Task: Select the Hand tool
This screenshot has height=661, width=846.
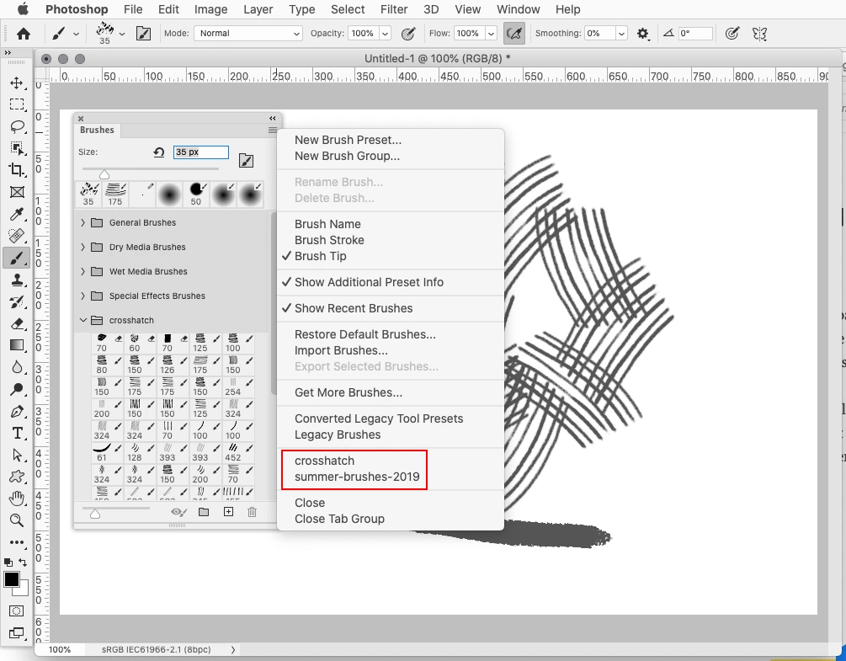Action: 17,498
